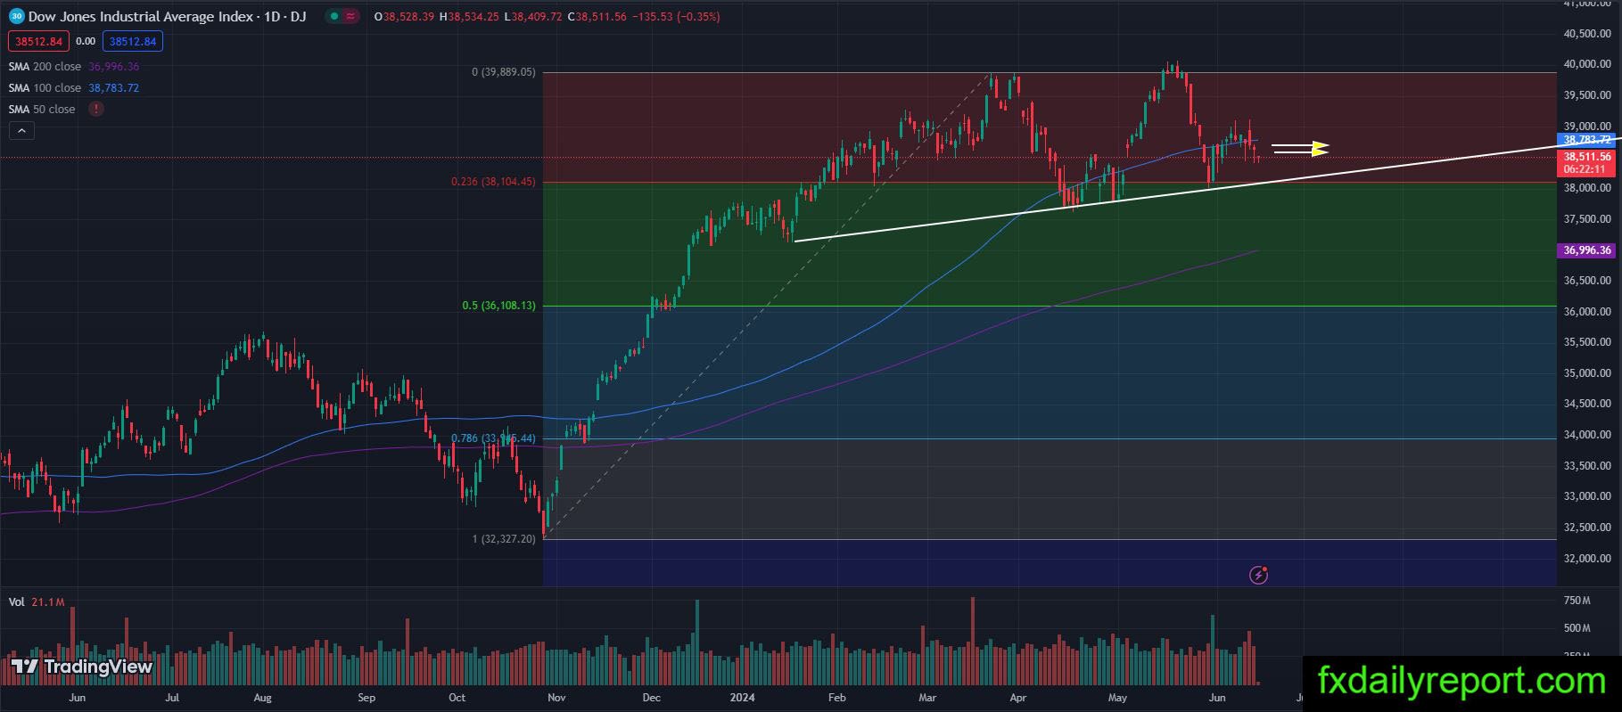The width and height of the screenshot is (1622, 712).
Task: Click the TradingView logo
Action: (82, 667)
